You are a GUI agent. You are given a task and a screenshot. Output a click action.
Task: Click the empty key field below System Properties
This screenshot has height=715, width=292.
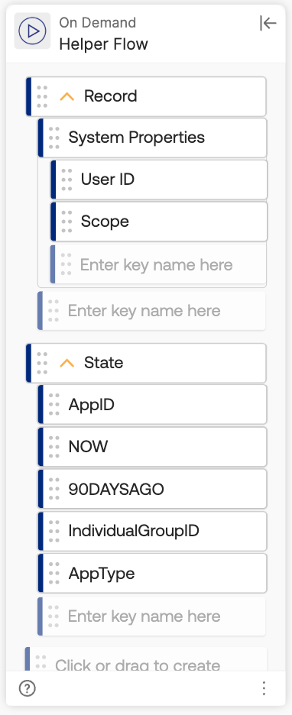[152, 311]
